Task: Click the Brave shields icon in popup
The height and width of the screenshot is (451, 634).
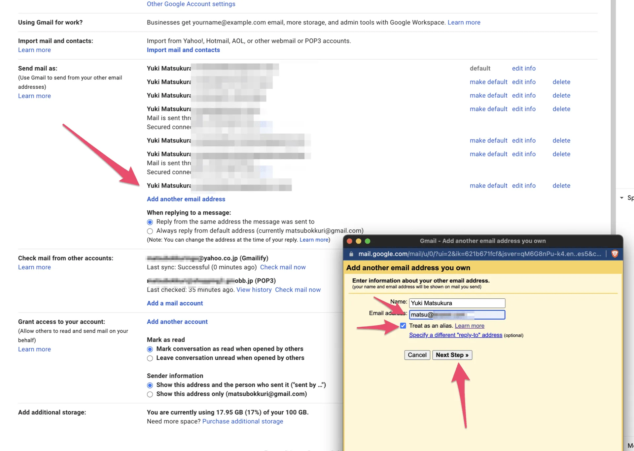Action: pos(615,254)
